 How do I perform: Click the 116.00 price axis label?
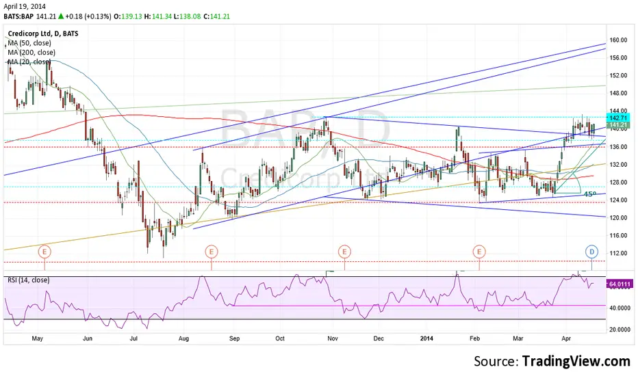point(618,235)
